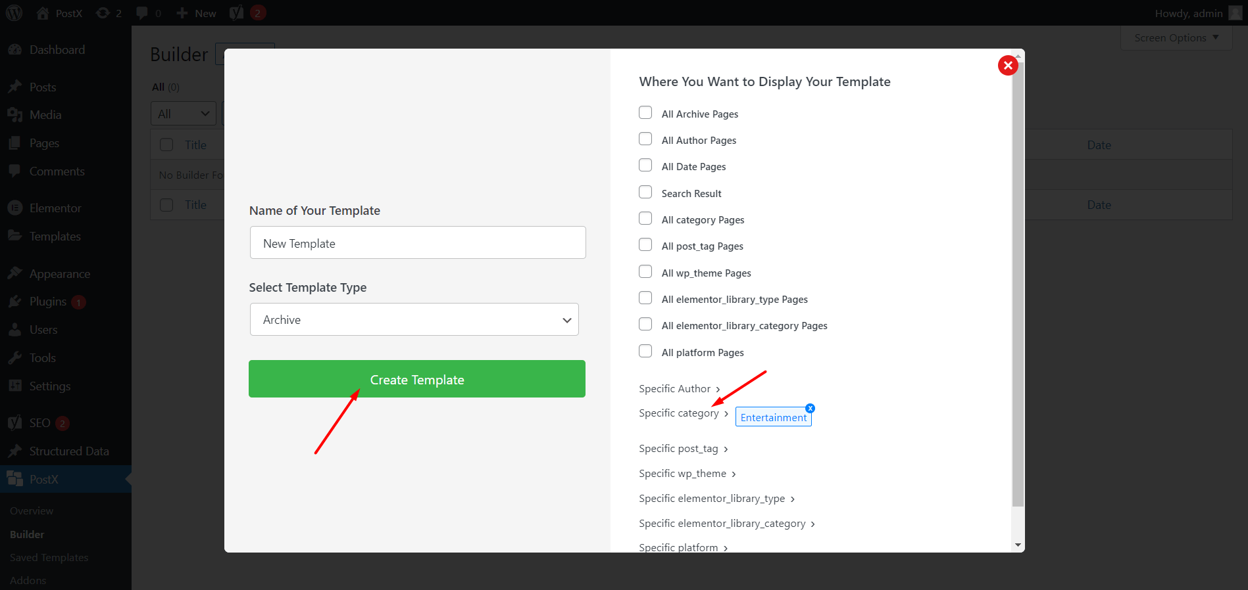Check All platform Pages

tap(645, 352)
